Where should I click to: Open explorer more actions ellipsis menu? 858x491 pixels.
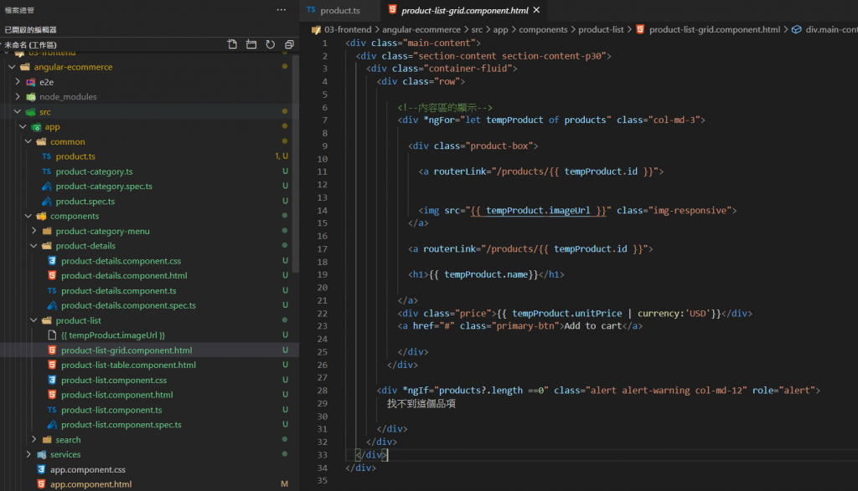(281, 10)
